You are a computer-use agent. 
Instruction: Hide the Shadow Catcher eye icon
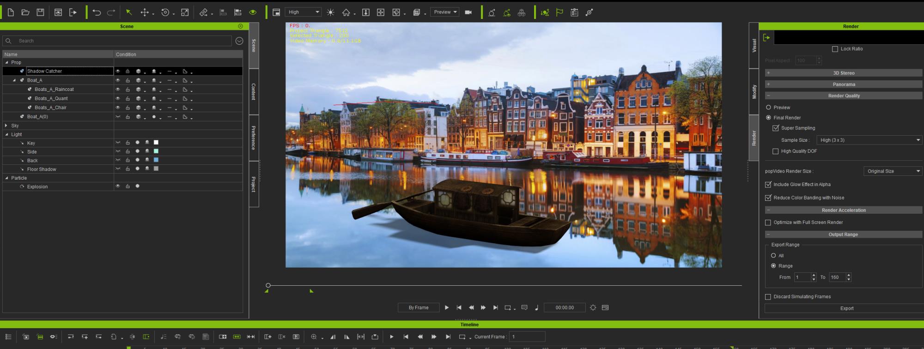[x=118, y=71]
